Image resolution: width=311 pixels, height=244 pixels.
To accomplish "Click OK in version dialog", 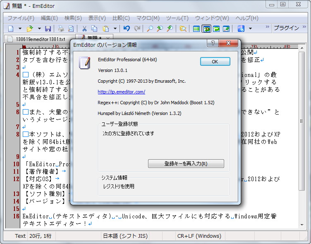I will 215,62.
